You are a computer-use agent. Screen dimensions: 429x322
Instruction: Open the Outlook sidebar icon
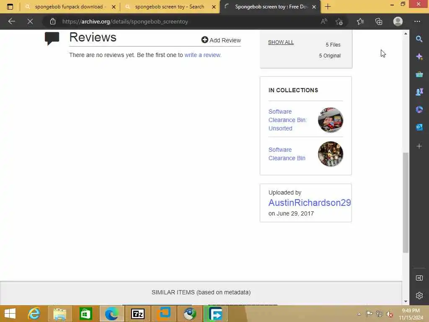pyautogui.click(x=419, y=127)
